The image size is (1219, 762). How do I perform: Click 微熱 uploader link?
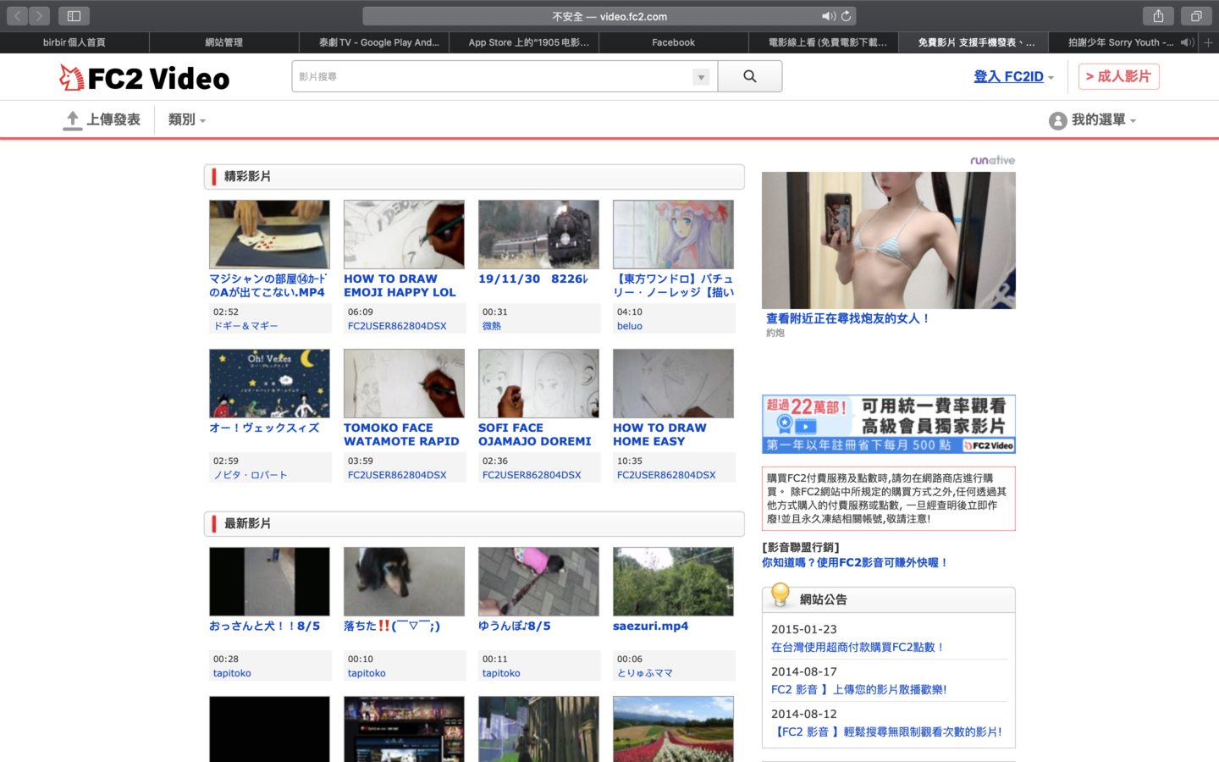click(492, 326)
